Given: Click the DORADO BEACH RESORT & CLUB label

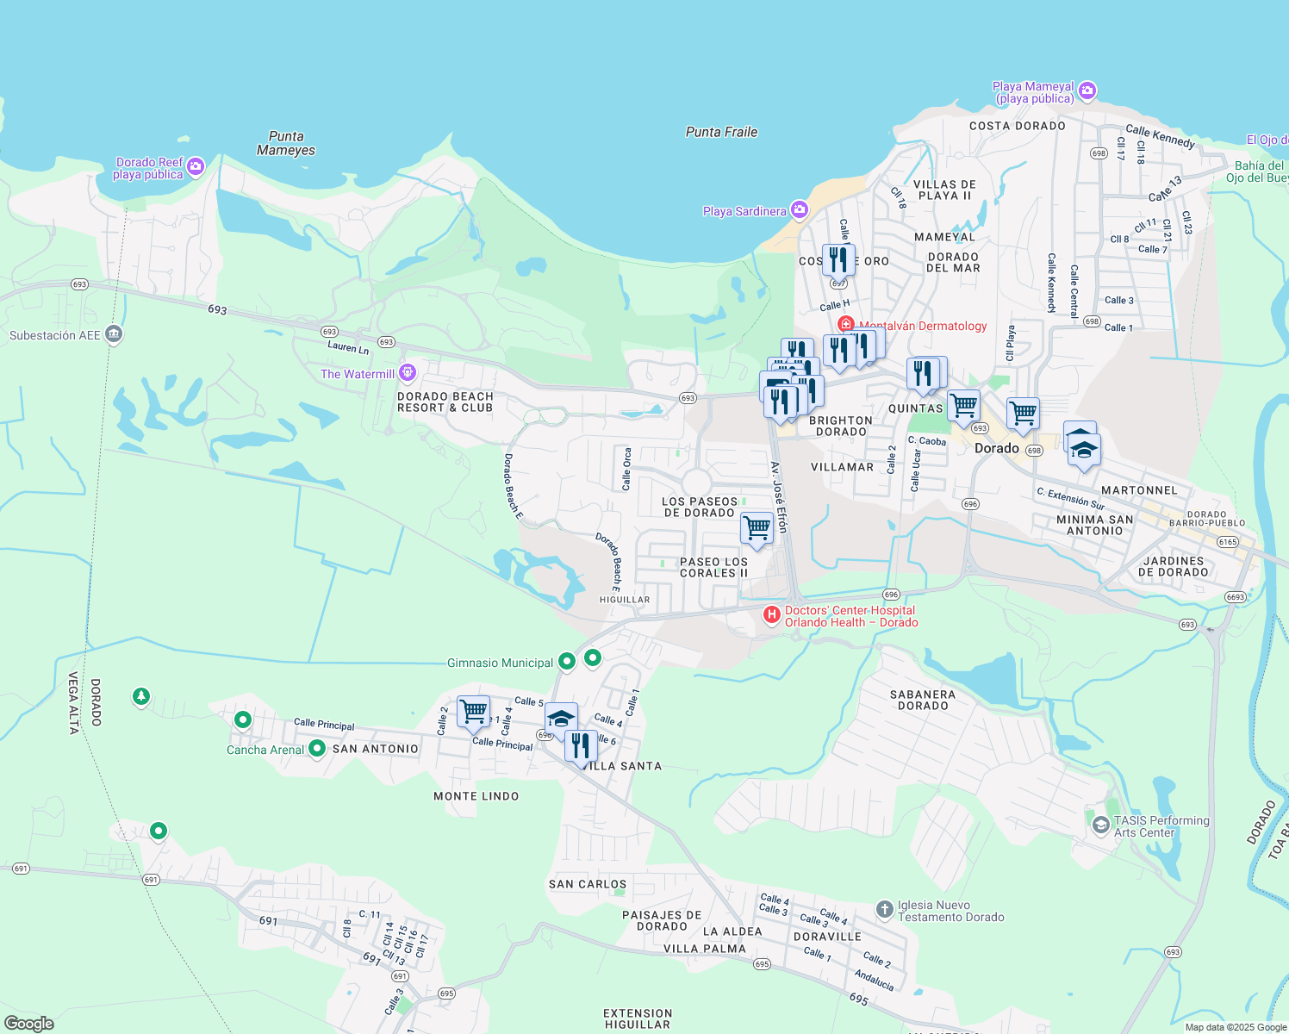Looking at the screenshot, I should (x=445, y=402).
